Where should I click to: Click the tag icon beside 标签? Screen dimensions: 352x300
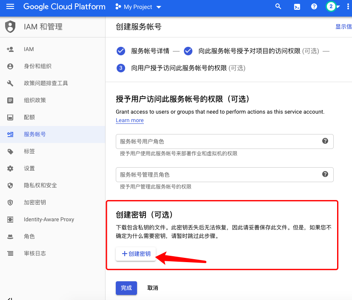coord(10,151)
